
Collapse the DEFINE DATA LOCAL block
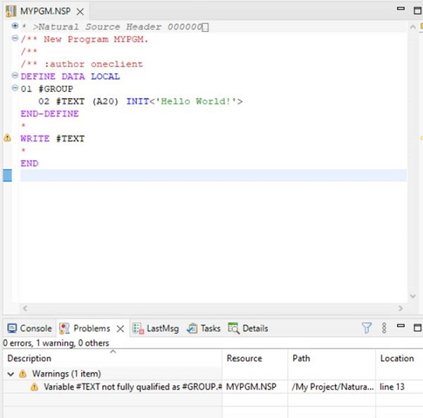tap(15, 75)
